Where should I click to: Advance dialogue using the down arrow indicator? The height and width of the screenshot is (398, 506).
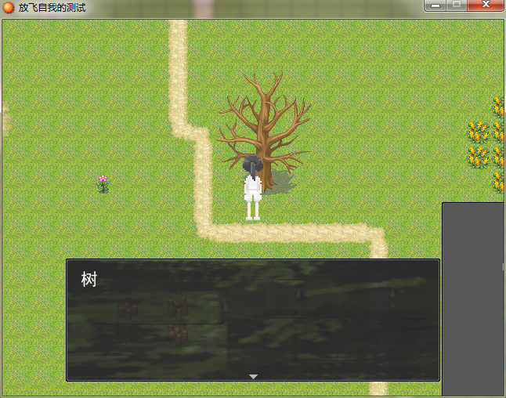(253, 376)
